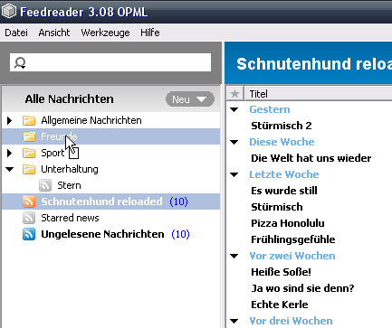Click the Allgemeine Nachrichten folder icon
The height and width of the screenshot is (328, 392).
click(x=29, y=120)
